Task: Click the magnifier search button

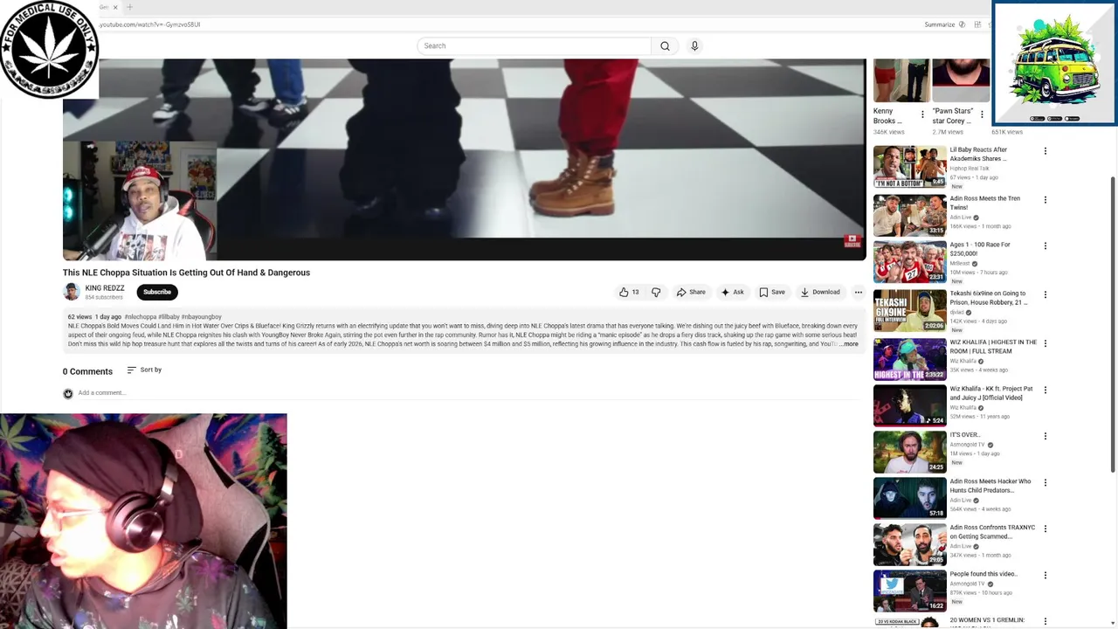Action: 665,46
